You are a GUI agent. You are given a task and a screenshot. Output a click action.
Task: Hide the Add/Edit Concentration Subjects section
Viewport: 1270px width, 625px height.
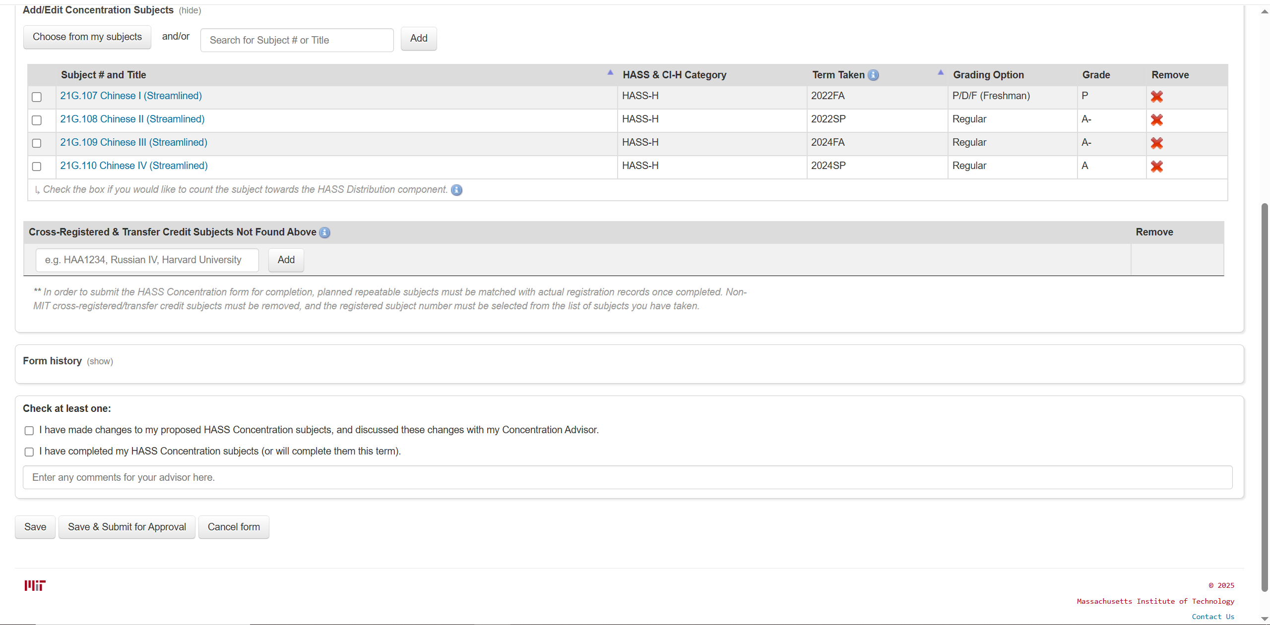point(190,11)
